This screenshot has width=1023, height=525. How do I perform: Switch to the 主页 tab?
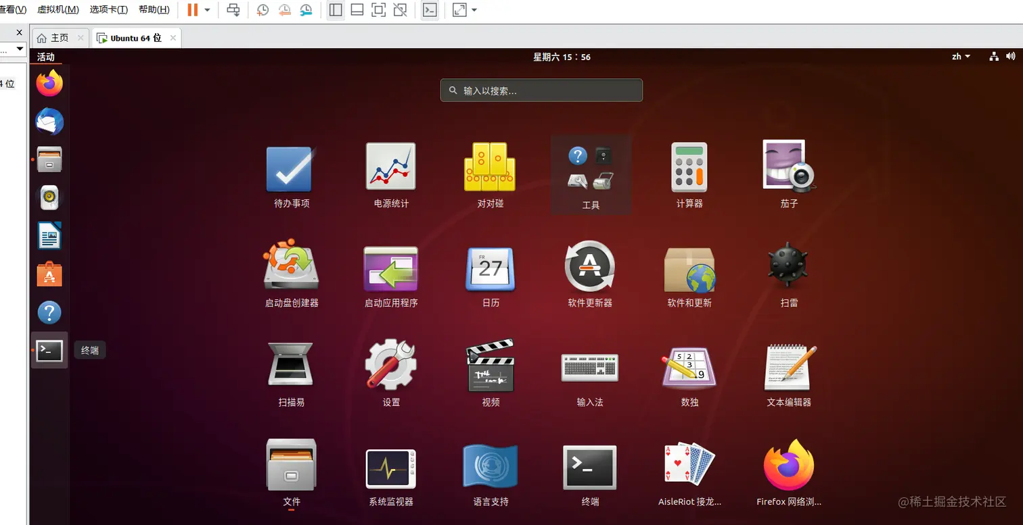(x=60, y=38)
